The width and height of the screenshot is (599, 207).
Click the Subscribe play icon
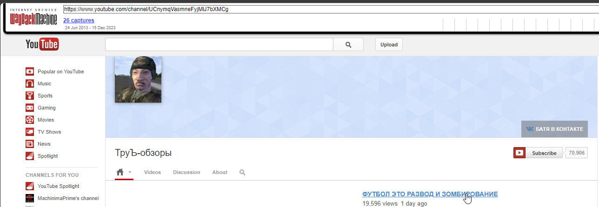pos(519,153)
